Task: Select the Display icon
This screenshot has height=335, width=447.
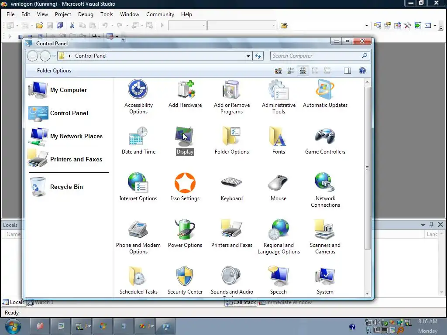Action: [185, 140]
